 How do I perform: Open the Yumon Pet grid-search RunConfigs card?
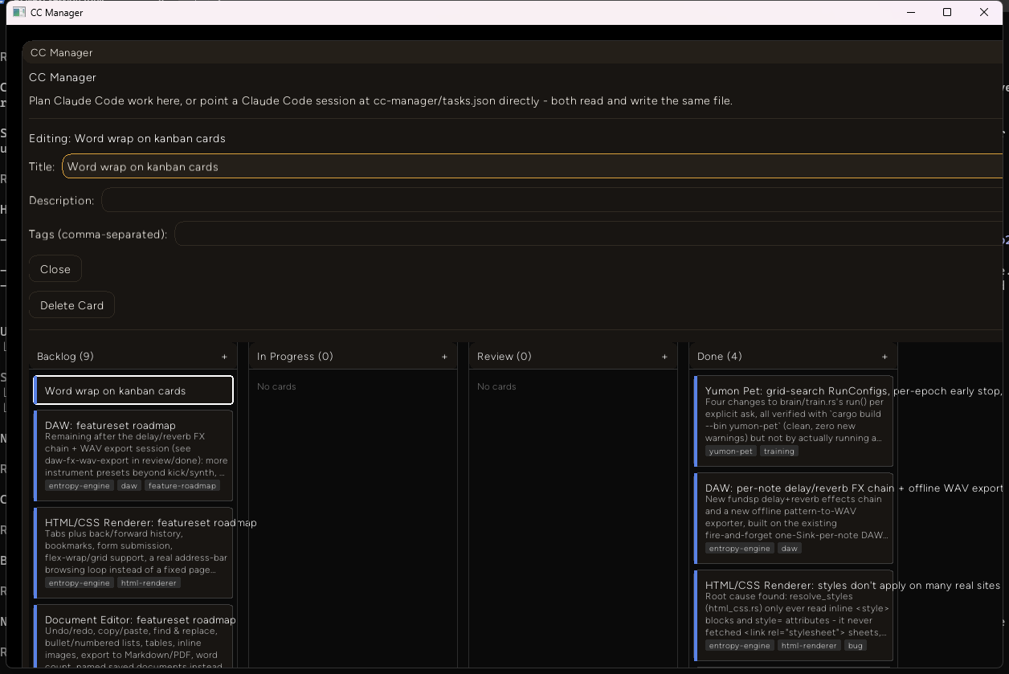(x=794, y=421)
